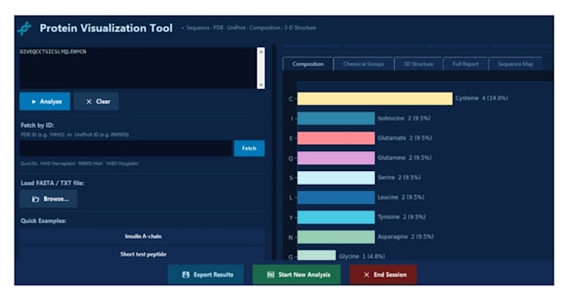Click the PDB ID / UniProt ID hint text

(74, 135)
